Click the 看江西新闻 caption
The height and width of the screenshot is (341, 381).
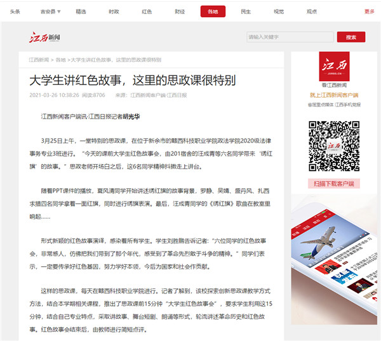click(334, 85)
